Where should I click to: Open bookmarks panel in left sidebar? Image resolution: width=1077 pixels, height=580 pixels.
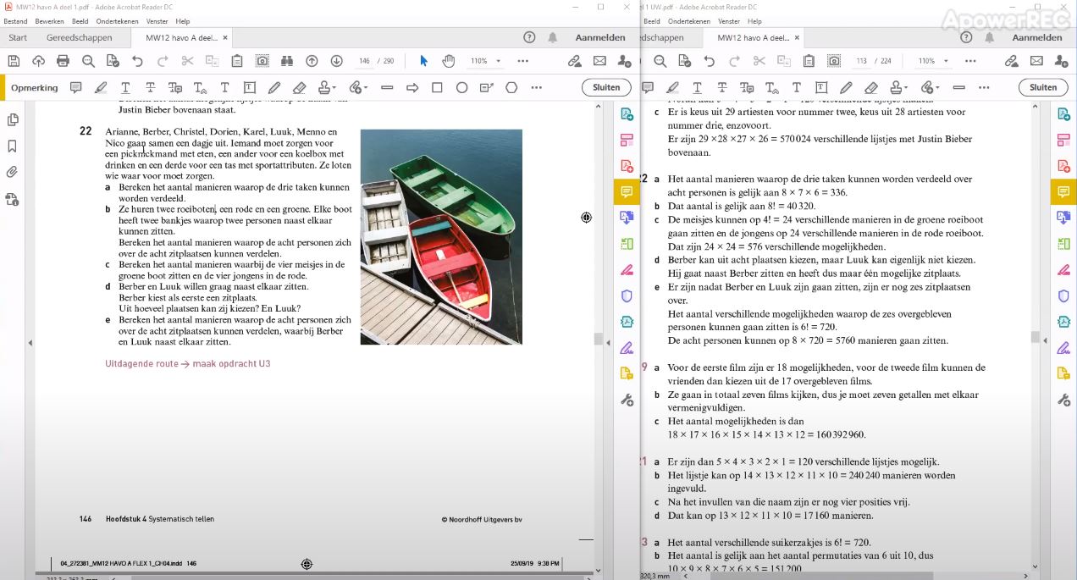click(x=12, y=146)
